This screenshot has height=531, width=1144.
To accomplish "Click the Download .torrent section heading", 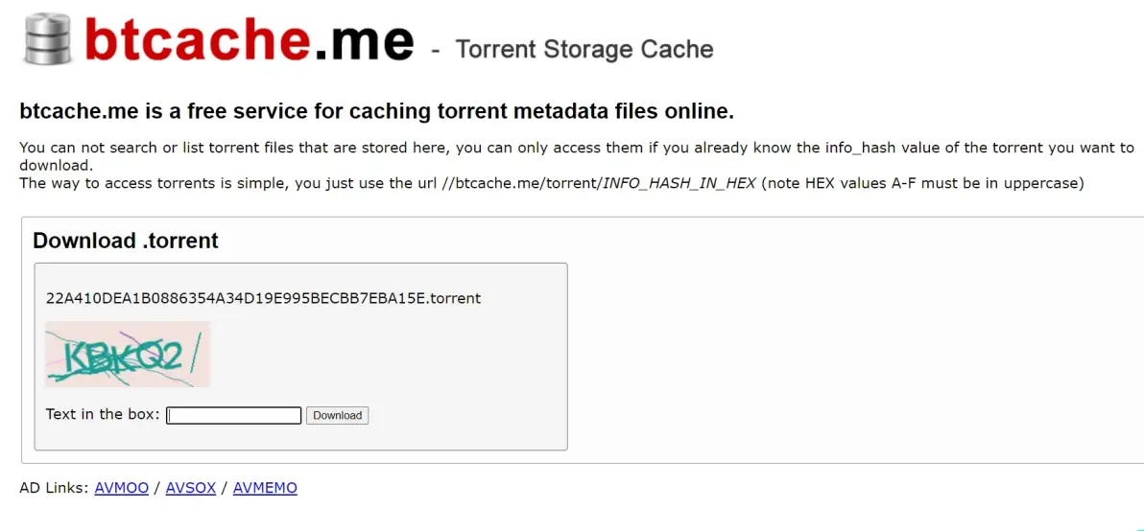I will coord(126,241).
